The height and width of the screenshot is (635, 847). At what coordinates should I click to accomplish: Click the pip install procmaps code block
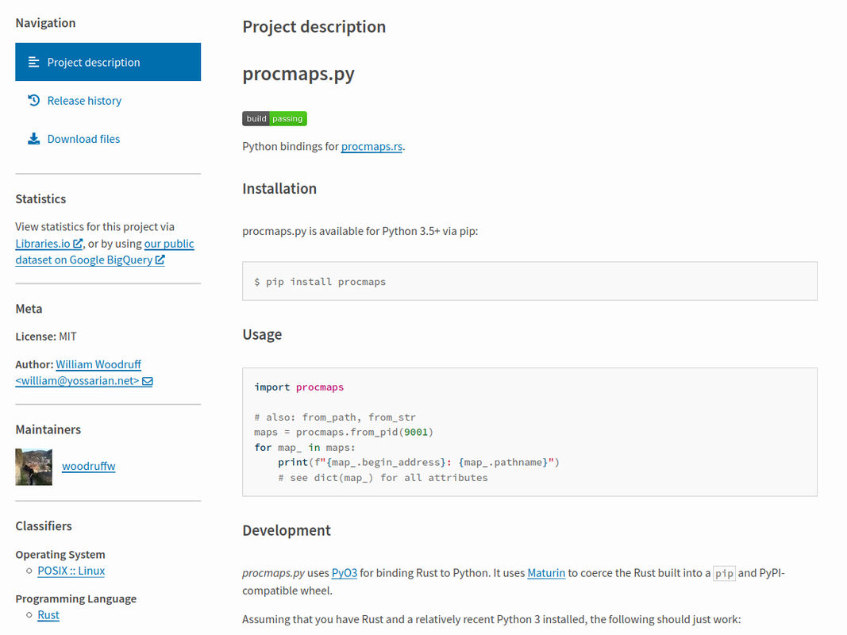pyautogui.click(x=529, y=281)
